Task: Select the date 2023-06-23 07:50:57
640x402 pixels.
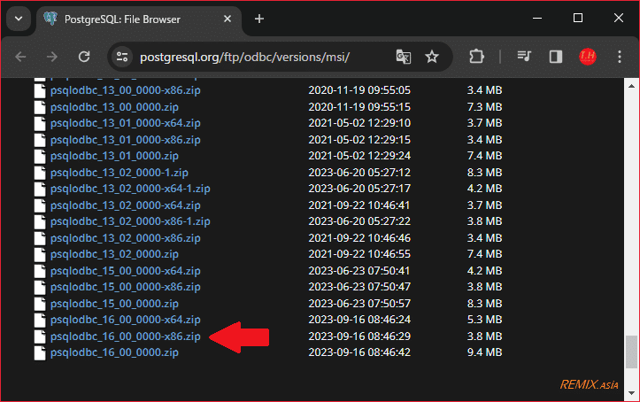Action: tap(359, 304)
